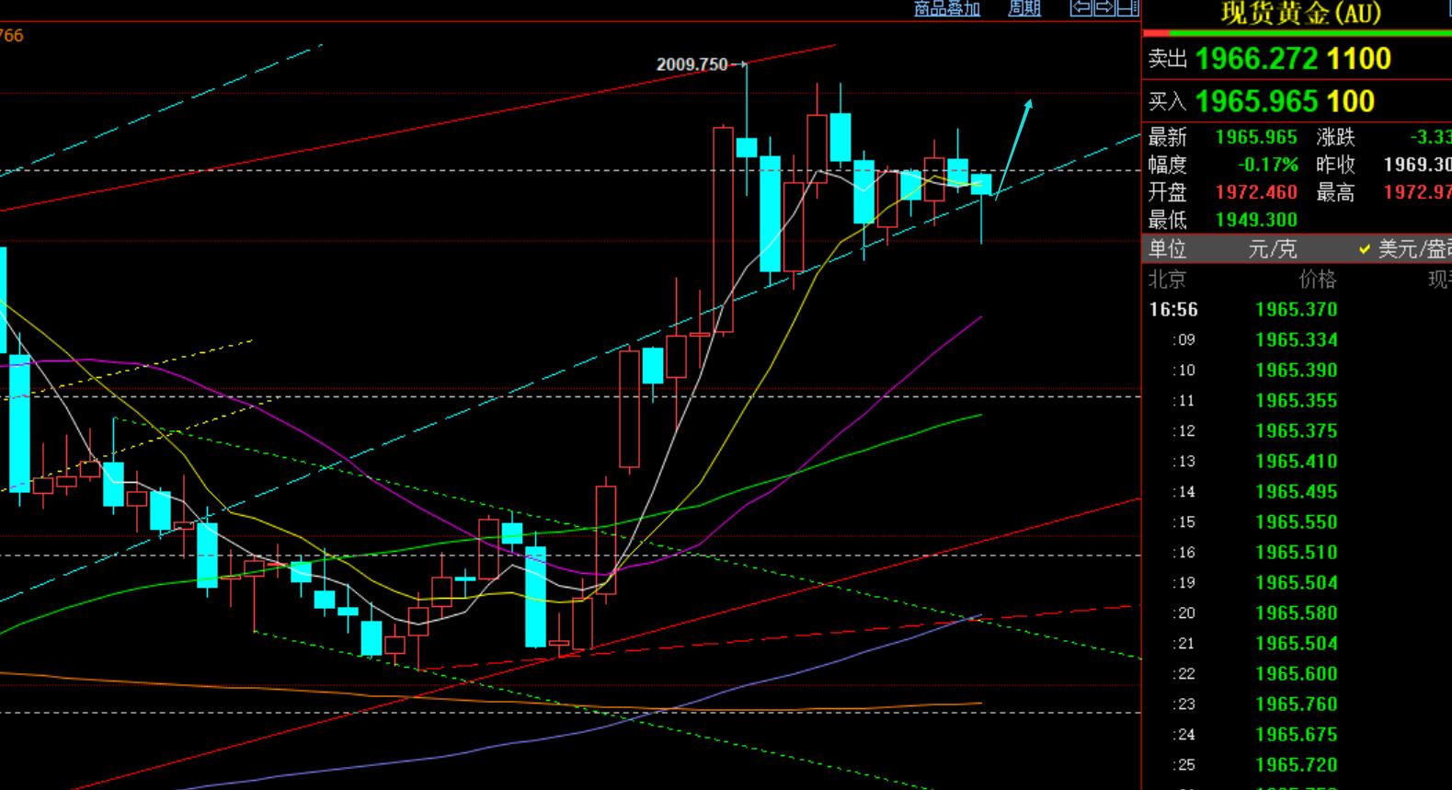Select the :24 tick price 1965.675
The height and width of the screenshot is (790, 1452).
coord(1297,735)
